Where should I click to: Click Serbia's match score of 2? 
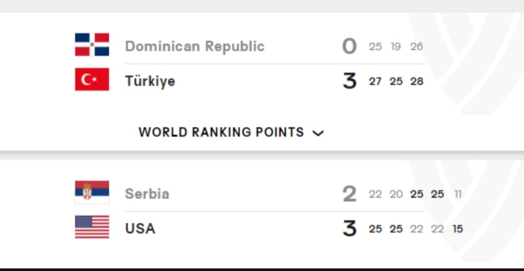tap(350, 194)
